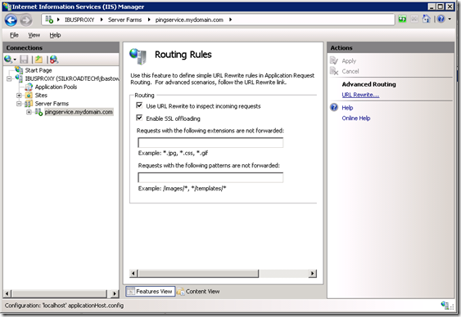
Task: Click the Cancel action
Action: [350, 71]
